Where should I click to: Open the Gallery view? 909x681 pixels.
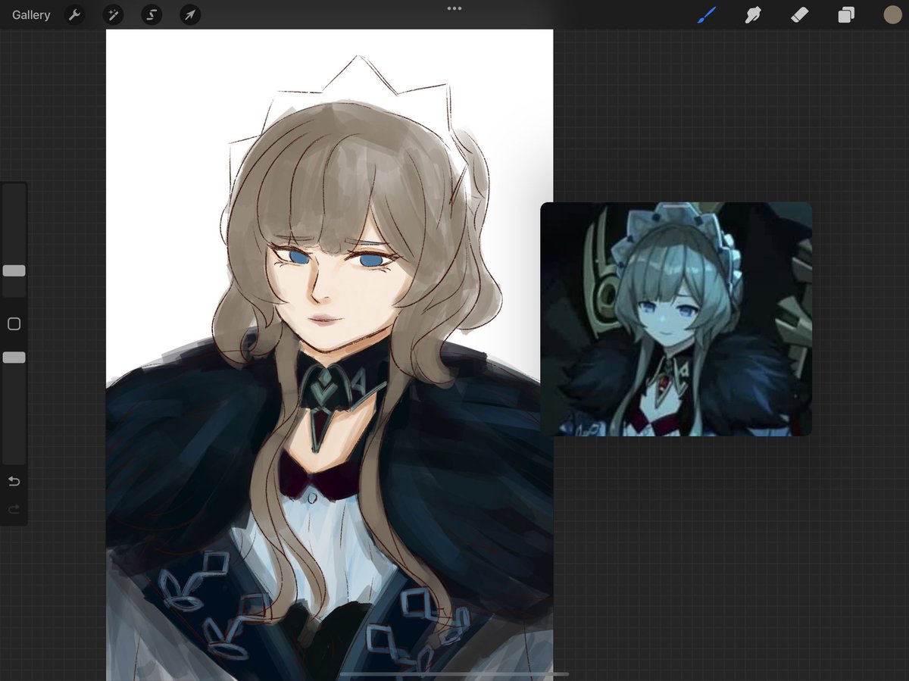31,14
